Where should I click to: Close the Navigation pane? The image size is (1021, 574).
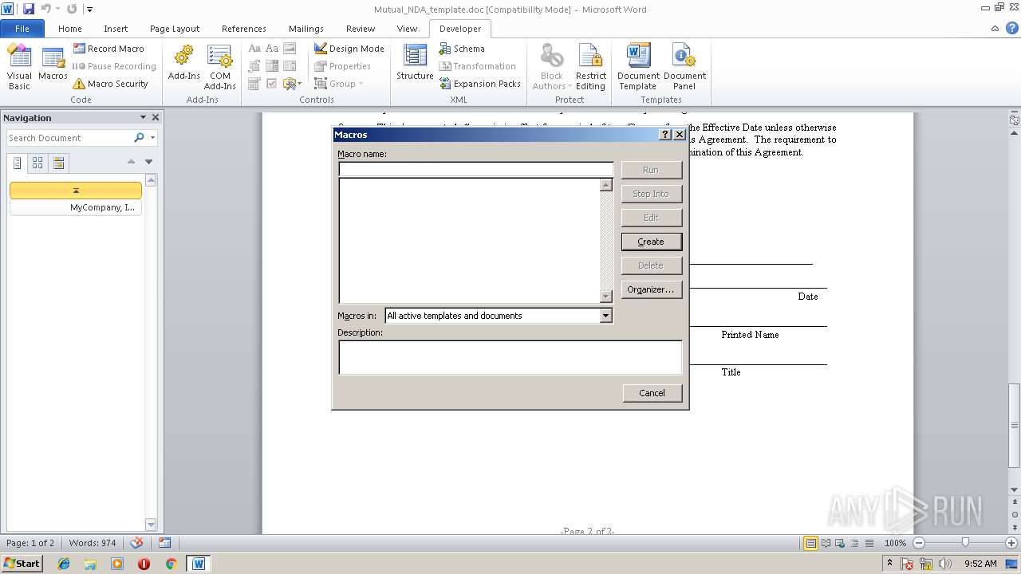click(x=156, y=117)
